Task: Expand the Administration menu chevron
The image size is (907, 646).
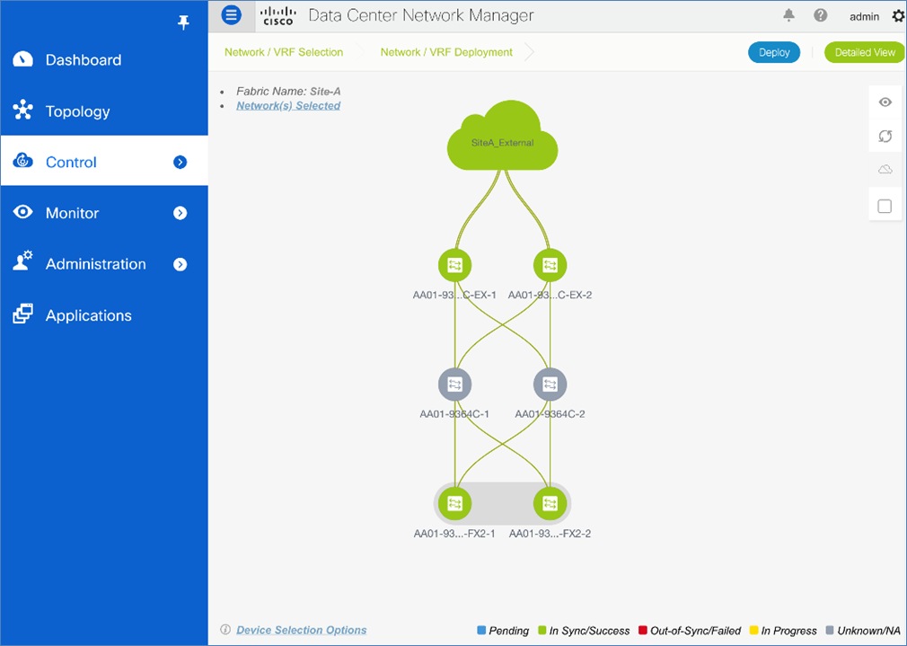Action: pyautogui.click(x=180, y=264)
